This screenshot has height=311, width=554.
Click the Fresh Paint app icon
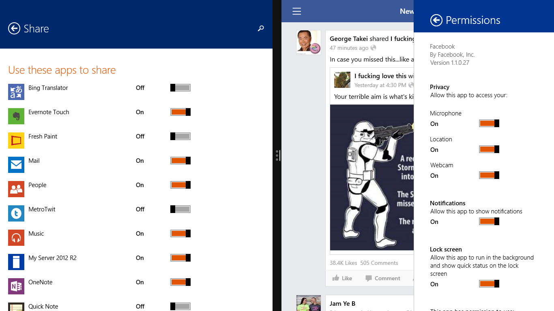pos(16,141)
